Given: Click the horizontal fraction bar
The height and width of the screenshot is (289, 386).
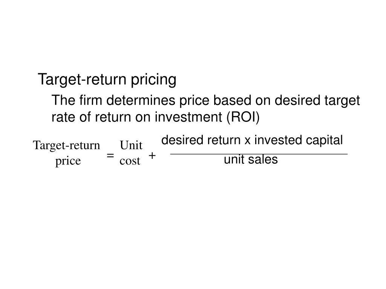Looking at the screenshot, I should 259,154.
